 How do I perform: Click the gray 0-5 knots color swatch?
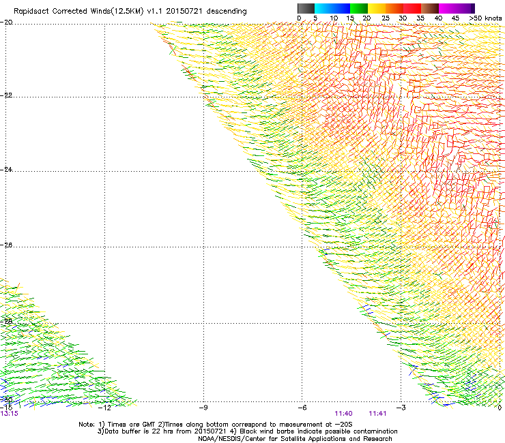point(306,8)
